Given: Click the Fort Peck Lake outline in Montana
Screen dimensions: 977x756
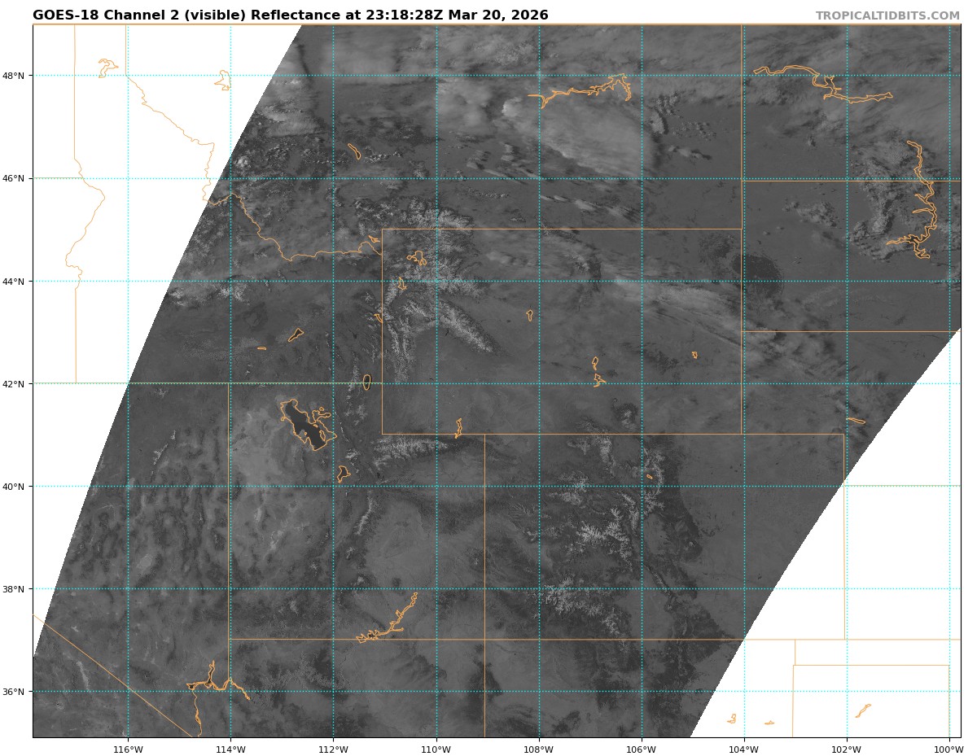Looking at the screenshot, I should pos(588,91).
